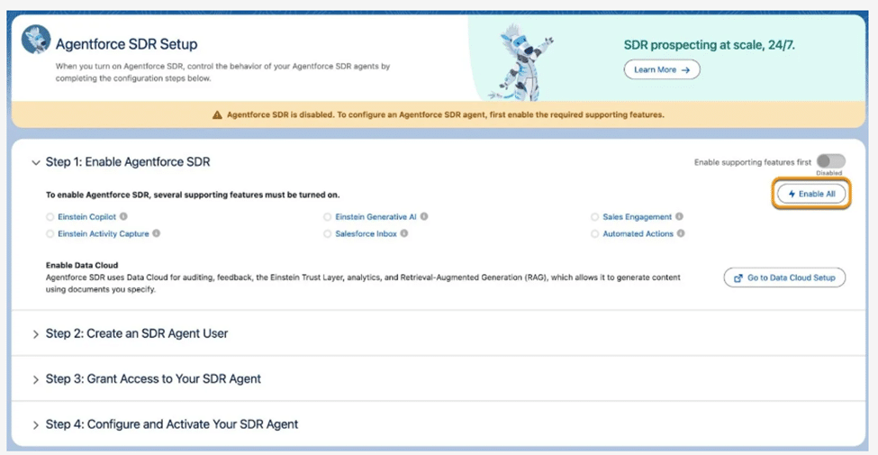
Task: Open the Sales Engagement link
Action: pos(638,217)
